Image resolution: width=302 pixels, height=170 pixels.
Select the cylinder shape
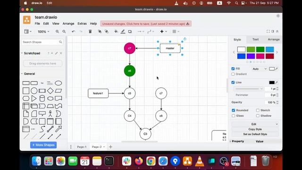[42, 98]
